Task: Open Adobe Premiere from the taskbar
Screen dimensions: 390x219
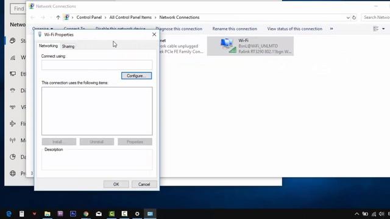Action: [60, 214]
